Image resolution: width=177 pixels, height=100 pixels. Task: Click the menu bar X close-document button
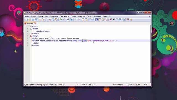(x=149, y=16)
